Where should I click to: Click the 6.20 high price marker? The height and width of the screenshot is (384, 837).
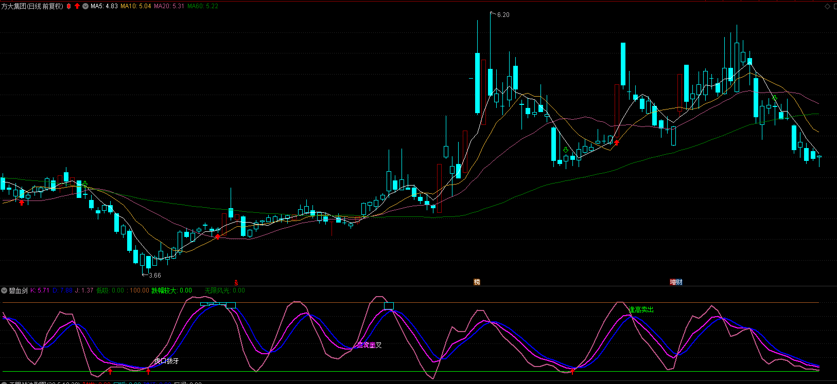(503, 15)
